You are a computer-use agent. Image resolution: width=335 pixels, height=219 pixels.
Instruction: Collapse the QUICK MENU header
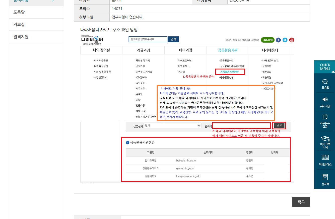(325, 67)
